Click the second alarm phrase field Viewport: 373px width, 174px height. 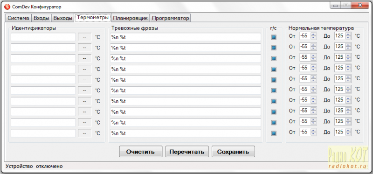[x=185, y=48]
